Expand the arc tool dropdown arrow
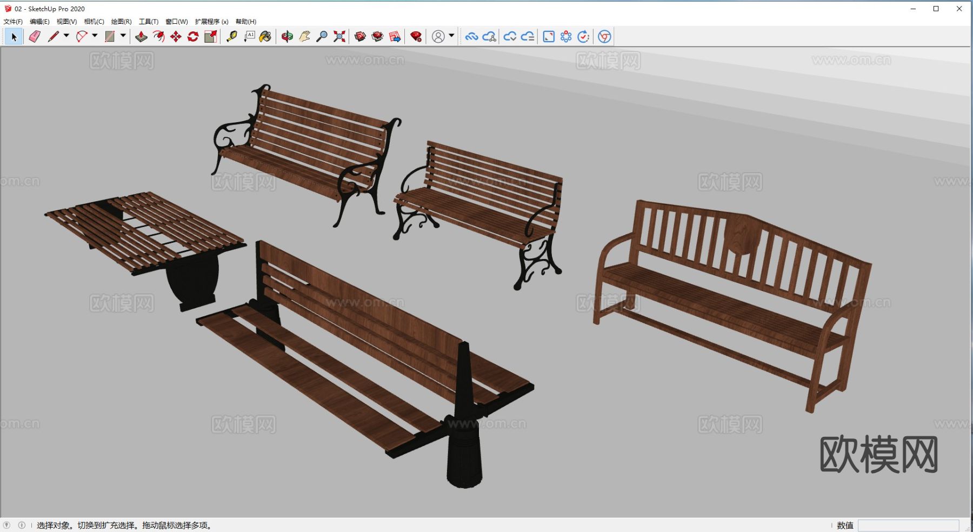The width and height of the screenshot is (973, 532). coord(95,36)
